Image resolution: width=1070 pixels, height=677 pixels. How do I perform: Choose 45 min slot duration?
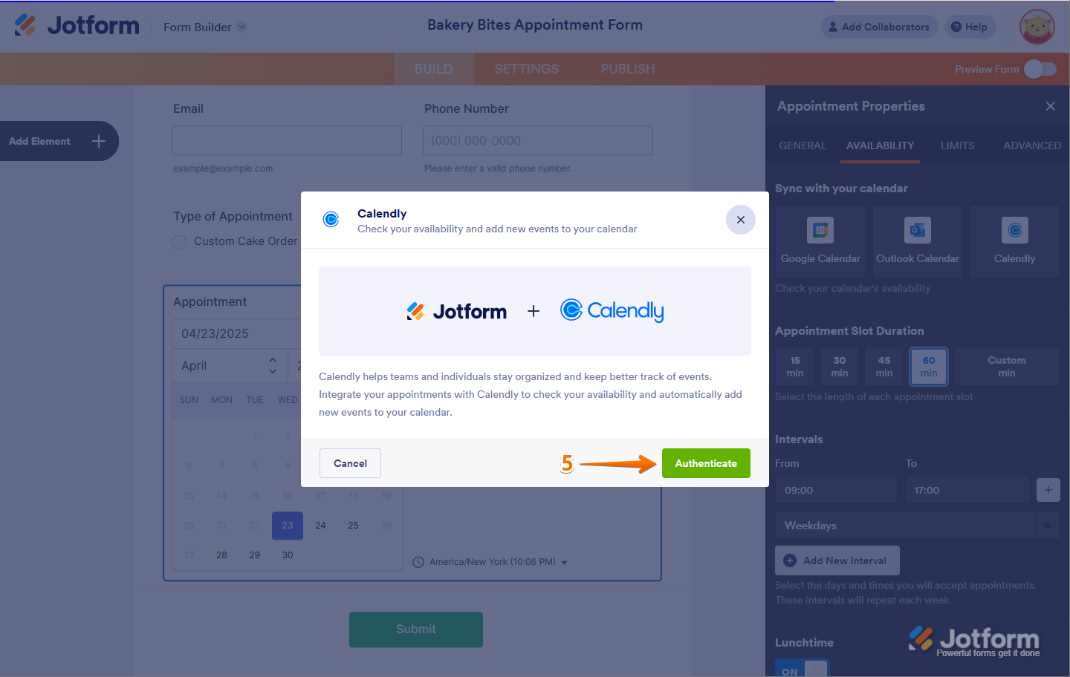884,367
